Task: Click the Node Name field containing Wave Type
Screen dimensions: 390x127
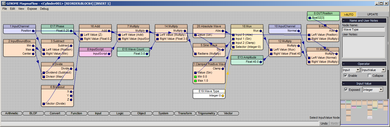Action: pos(363,29)
